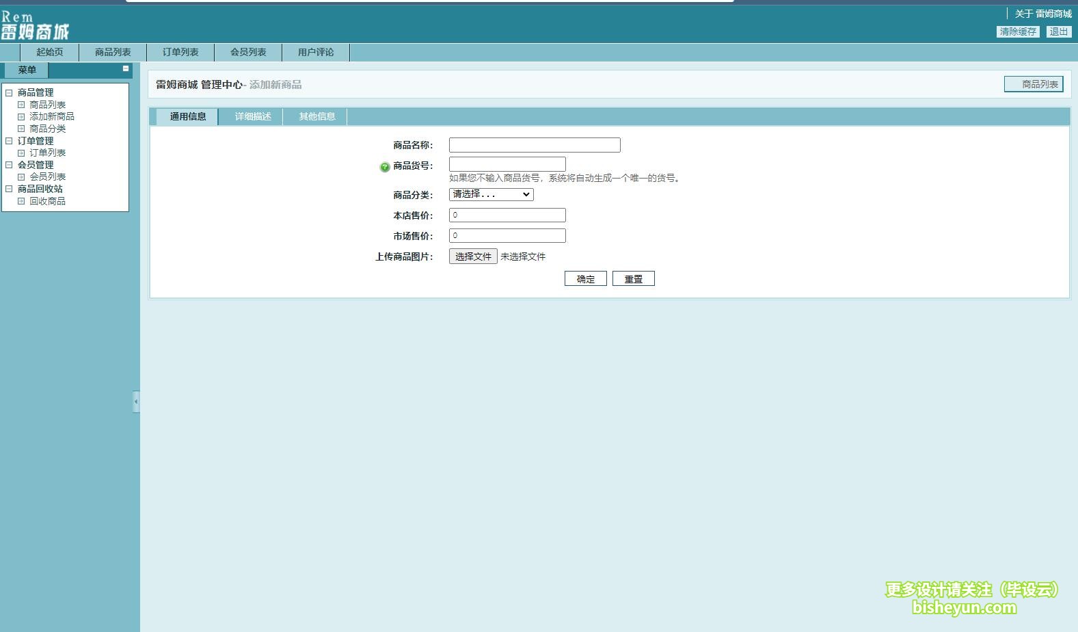
Task: Click the plus icon next to 商品分类 in the tree
Action: (21, 129)
